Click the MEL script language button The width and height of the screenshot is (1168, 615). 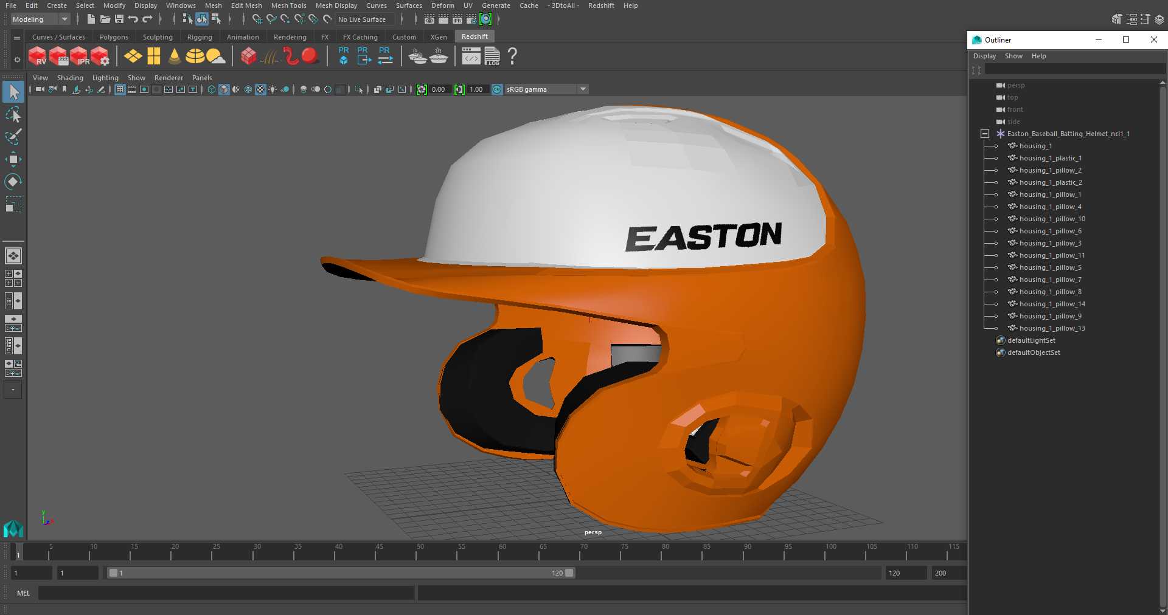pos(23,593)
